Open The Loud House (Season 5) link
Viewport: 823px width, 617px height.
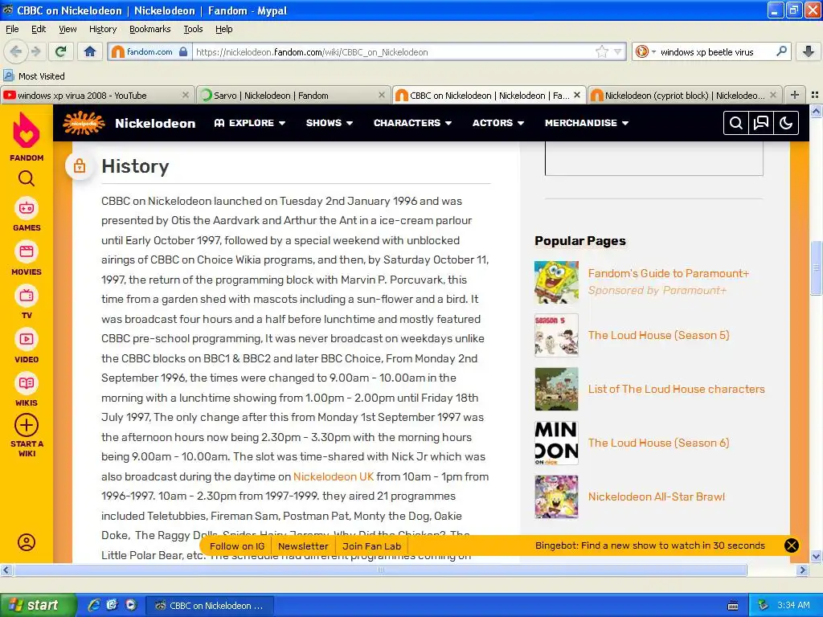[658, 335]
